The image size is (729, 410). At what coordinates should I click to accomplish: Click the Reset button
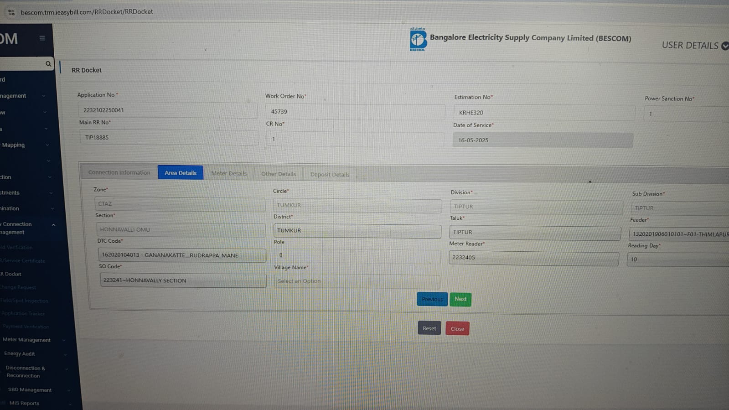pos(429,328)
